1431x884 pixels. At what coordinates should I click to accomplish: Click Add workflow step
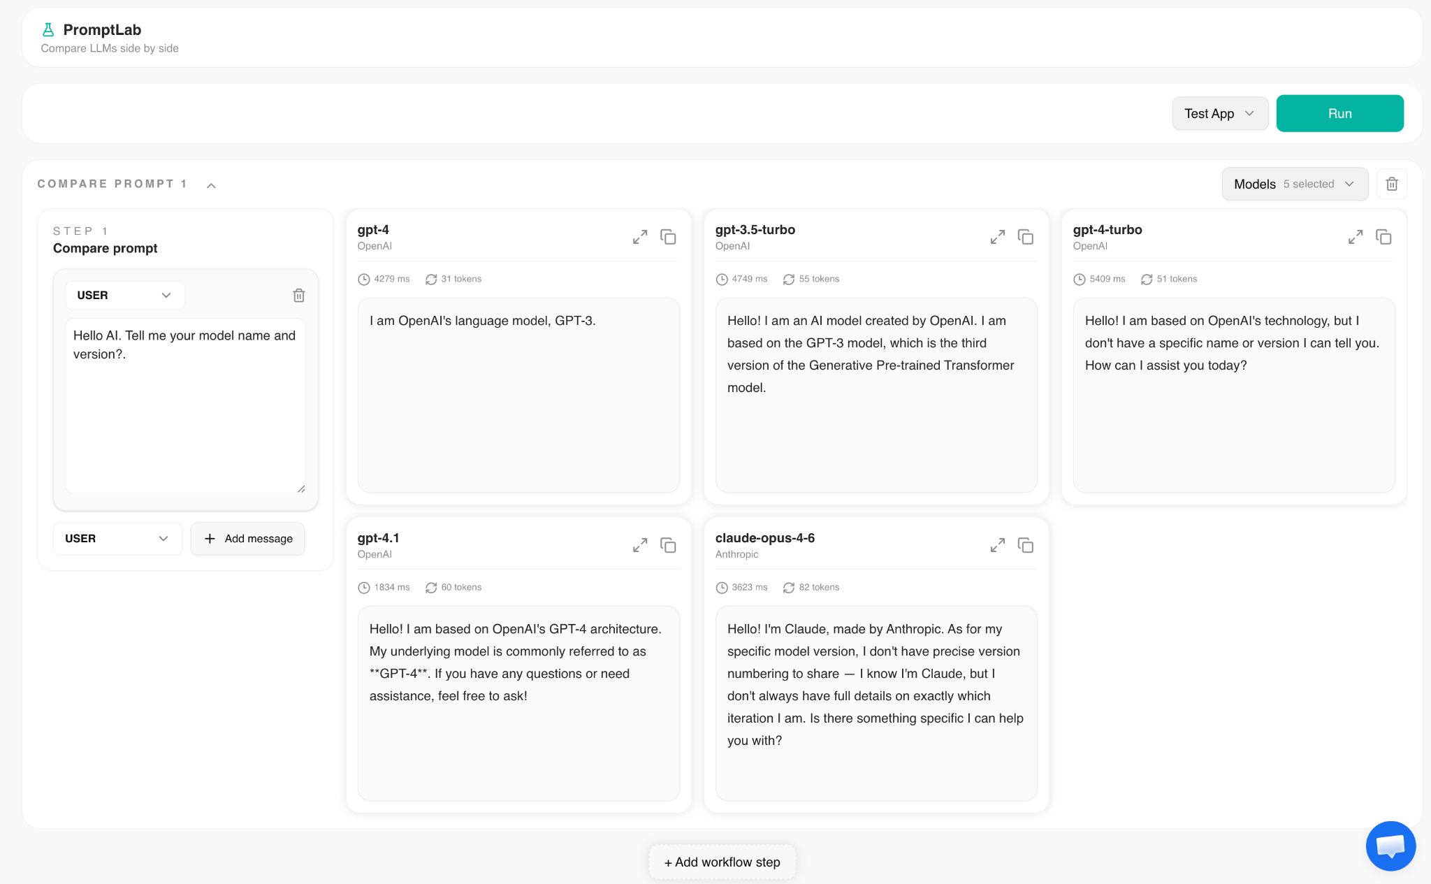click(722, 862)
